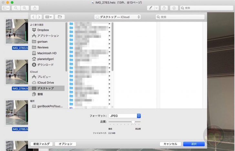Go forward in the file dialog
235x151 pixels.
click(x=39, y=17)
